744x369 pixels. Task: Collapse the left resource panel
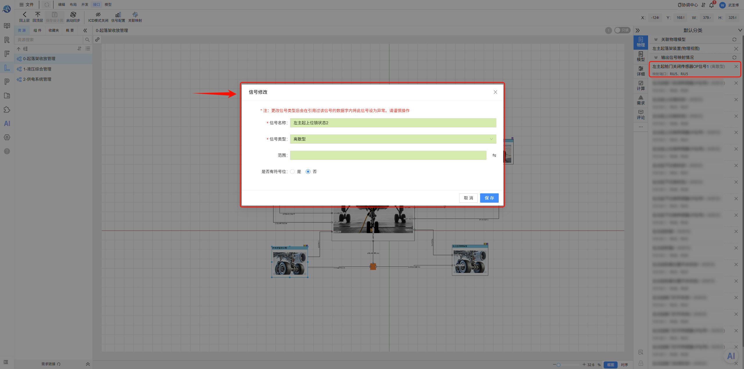point(85,30)
